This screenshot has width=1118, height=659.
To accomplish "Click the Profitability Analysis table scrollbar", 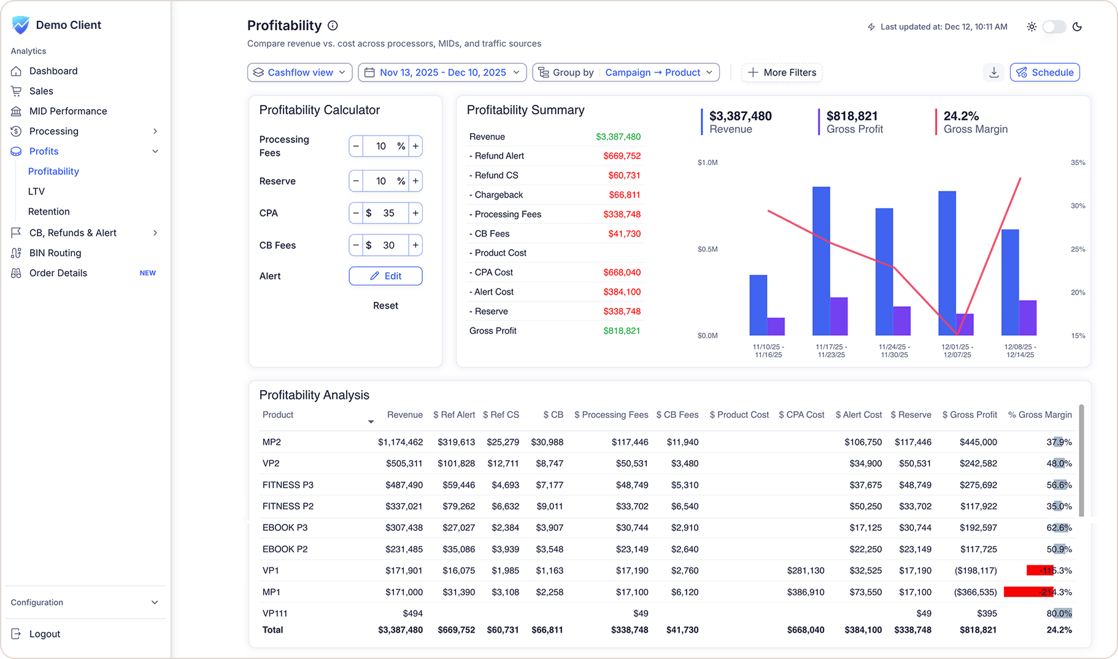I will [x=1081, y=460].
